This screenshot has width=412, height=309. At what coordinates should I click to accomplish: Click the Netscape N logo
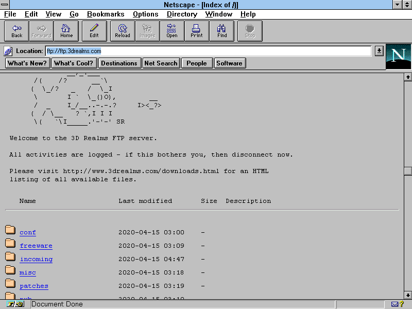click(x=398, y=57)
